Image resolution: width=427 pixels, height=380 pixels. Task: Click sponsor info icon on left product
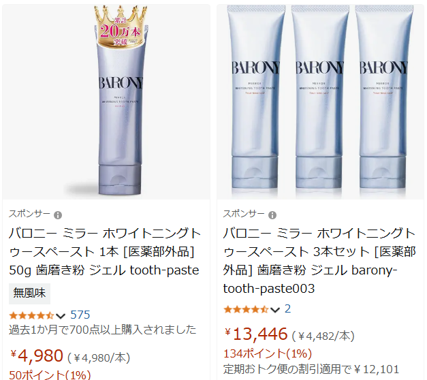pyautogui.click(x=58, y=215)
